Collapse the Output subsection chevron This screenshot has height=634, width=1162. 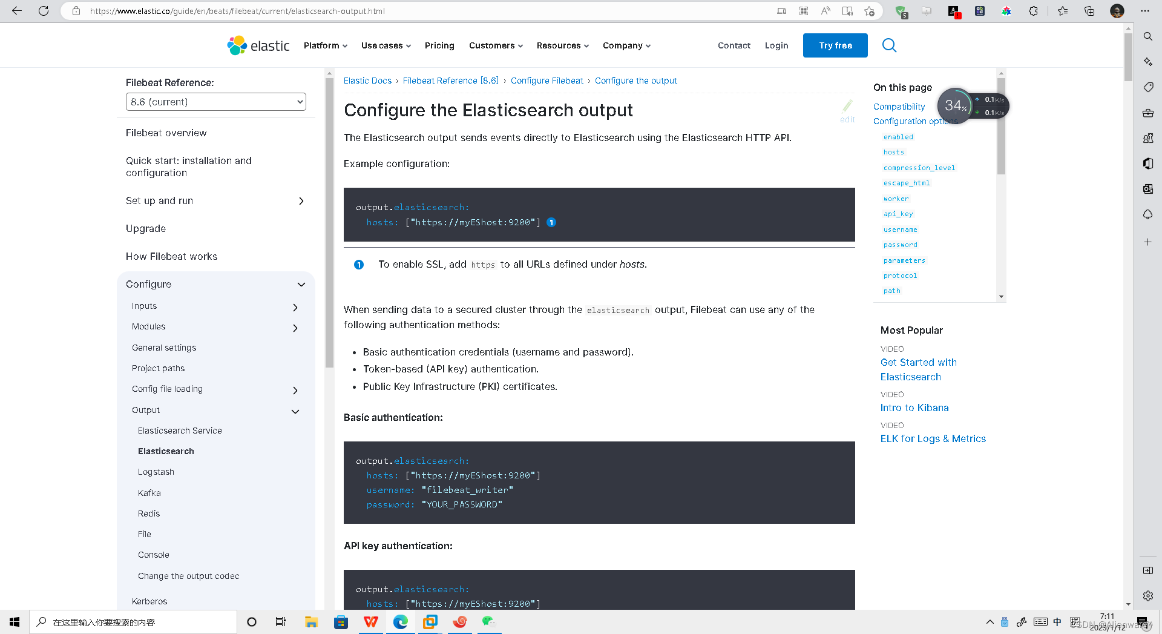(295, 412)
